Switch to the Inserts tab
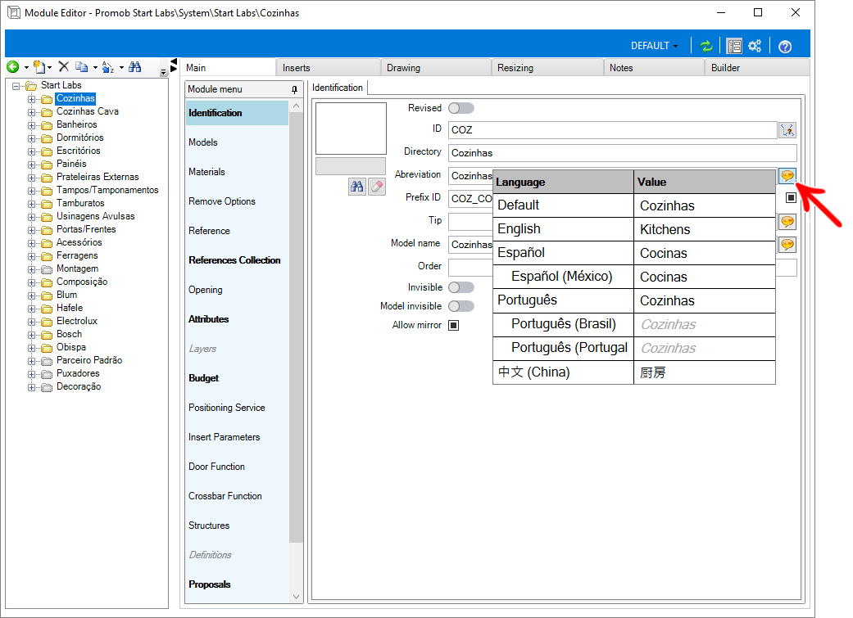Screen dimensions: 853x618 [x=328, y=67]
